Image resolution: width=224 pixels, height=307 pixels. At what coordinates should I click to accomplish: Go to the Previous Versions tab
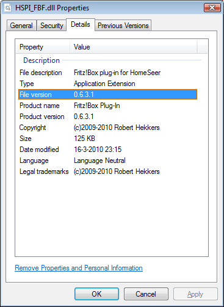pos(123,26)
